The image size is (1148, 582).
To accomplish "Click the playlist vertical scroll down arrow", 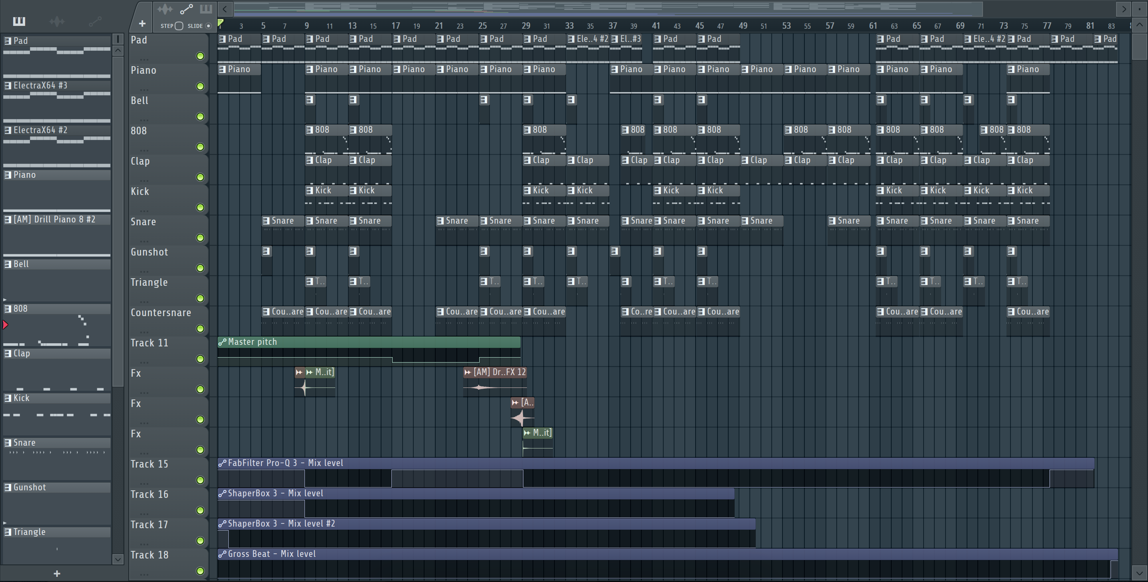I will (x=1139, y=573).
